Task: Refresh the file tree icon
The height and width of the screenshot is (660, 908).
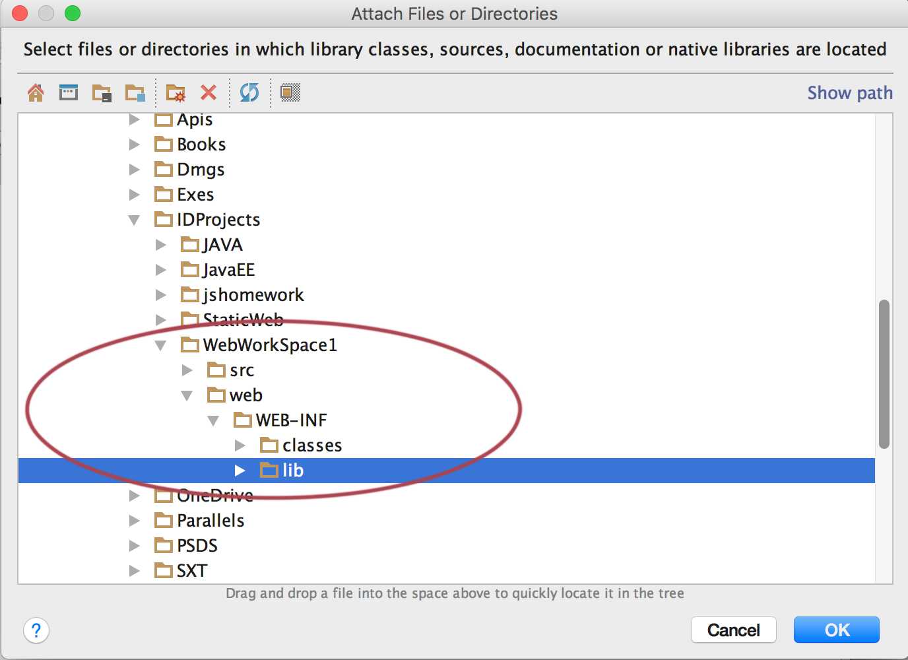Action: pyautogui.click(x=249, y=92)
